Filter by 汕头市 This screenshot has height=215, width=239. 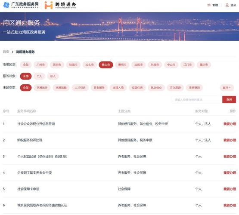point(90,64)
